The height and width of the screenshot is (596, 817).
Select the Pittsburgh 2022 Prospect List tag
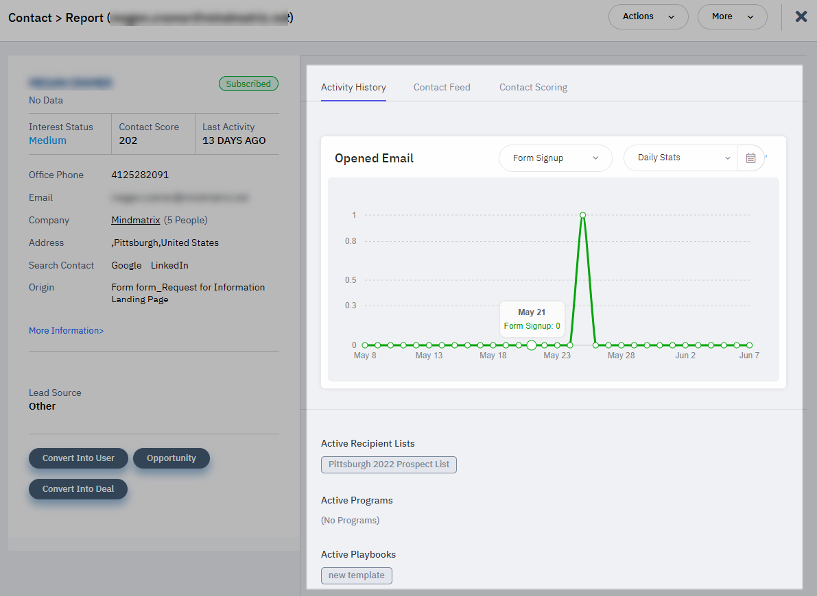tap(389, 464)
